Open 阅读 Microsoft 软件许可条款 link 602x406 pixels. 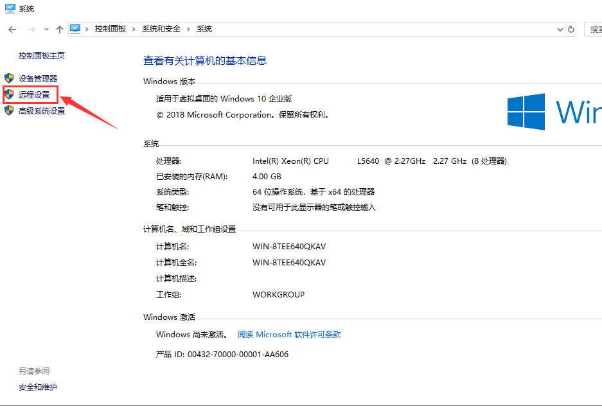(x=288, y=334)
